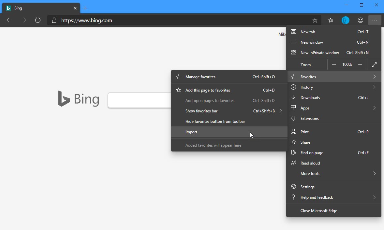384x230 pixels.
Task: Click the Ctrl+Shift+O shortcut text
Action: click(263, 77)
